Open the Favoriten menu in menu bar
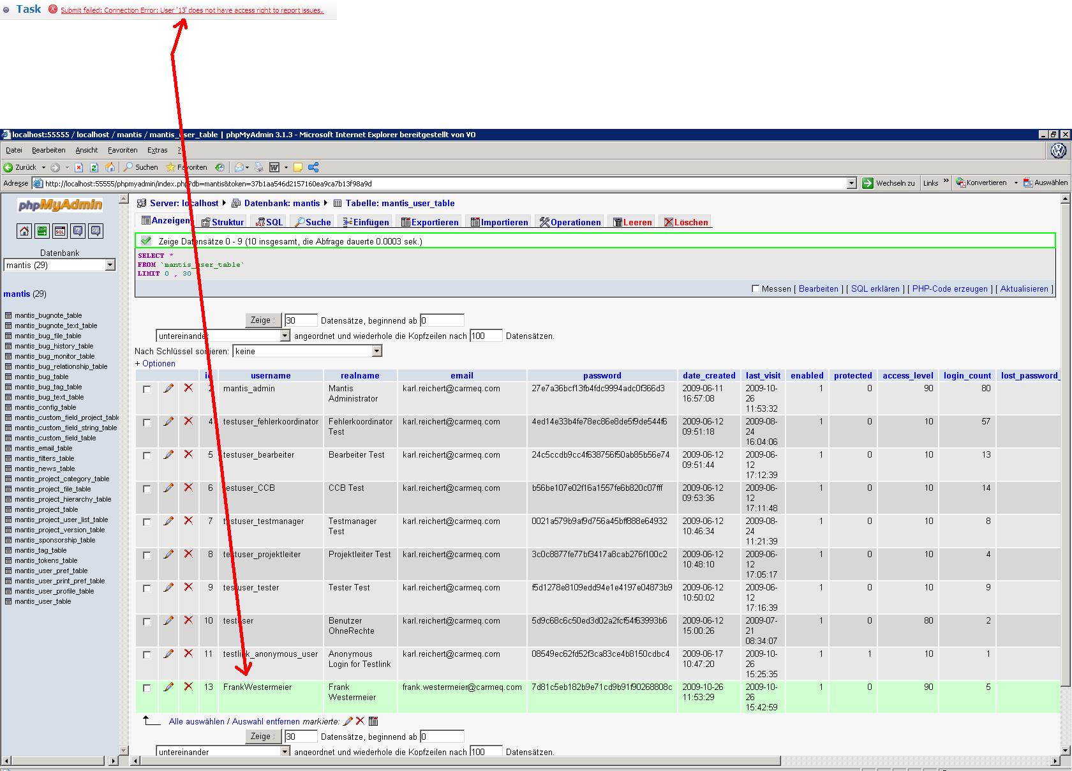This screenshot has width=1072, height=771. (x=123, y=150)
